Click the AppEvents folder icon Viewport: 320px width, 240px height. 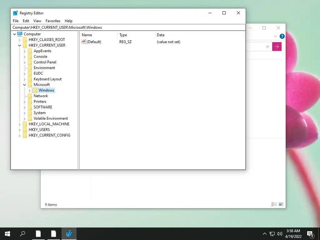tap(30, 51)
